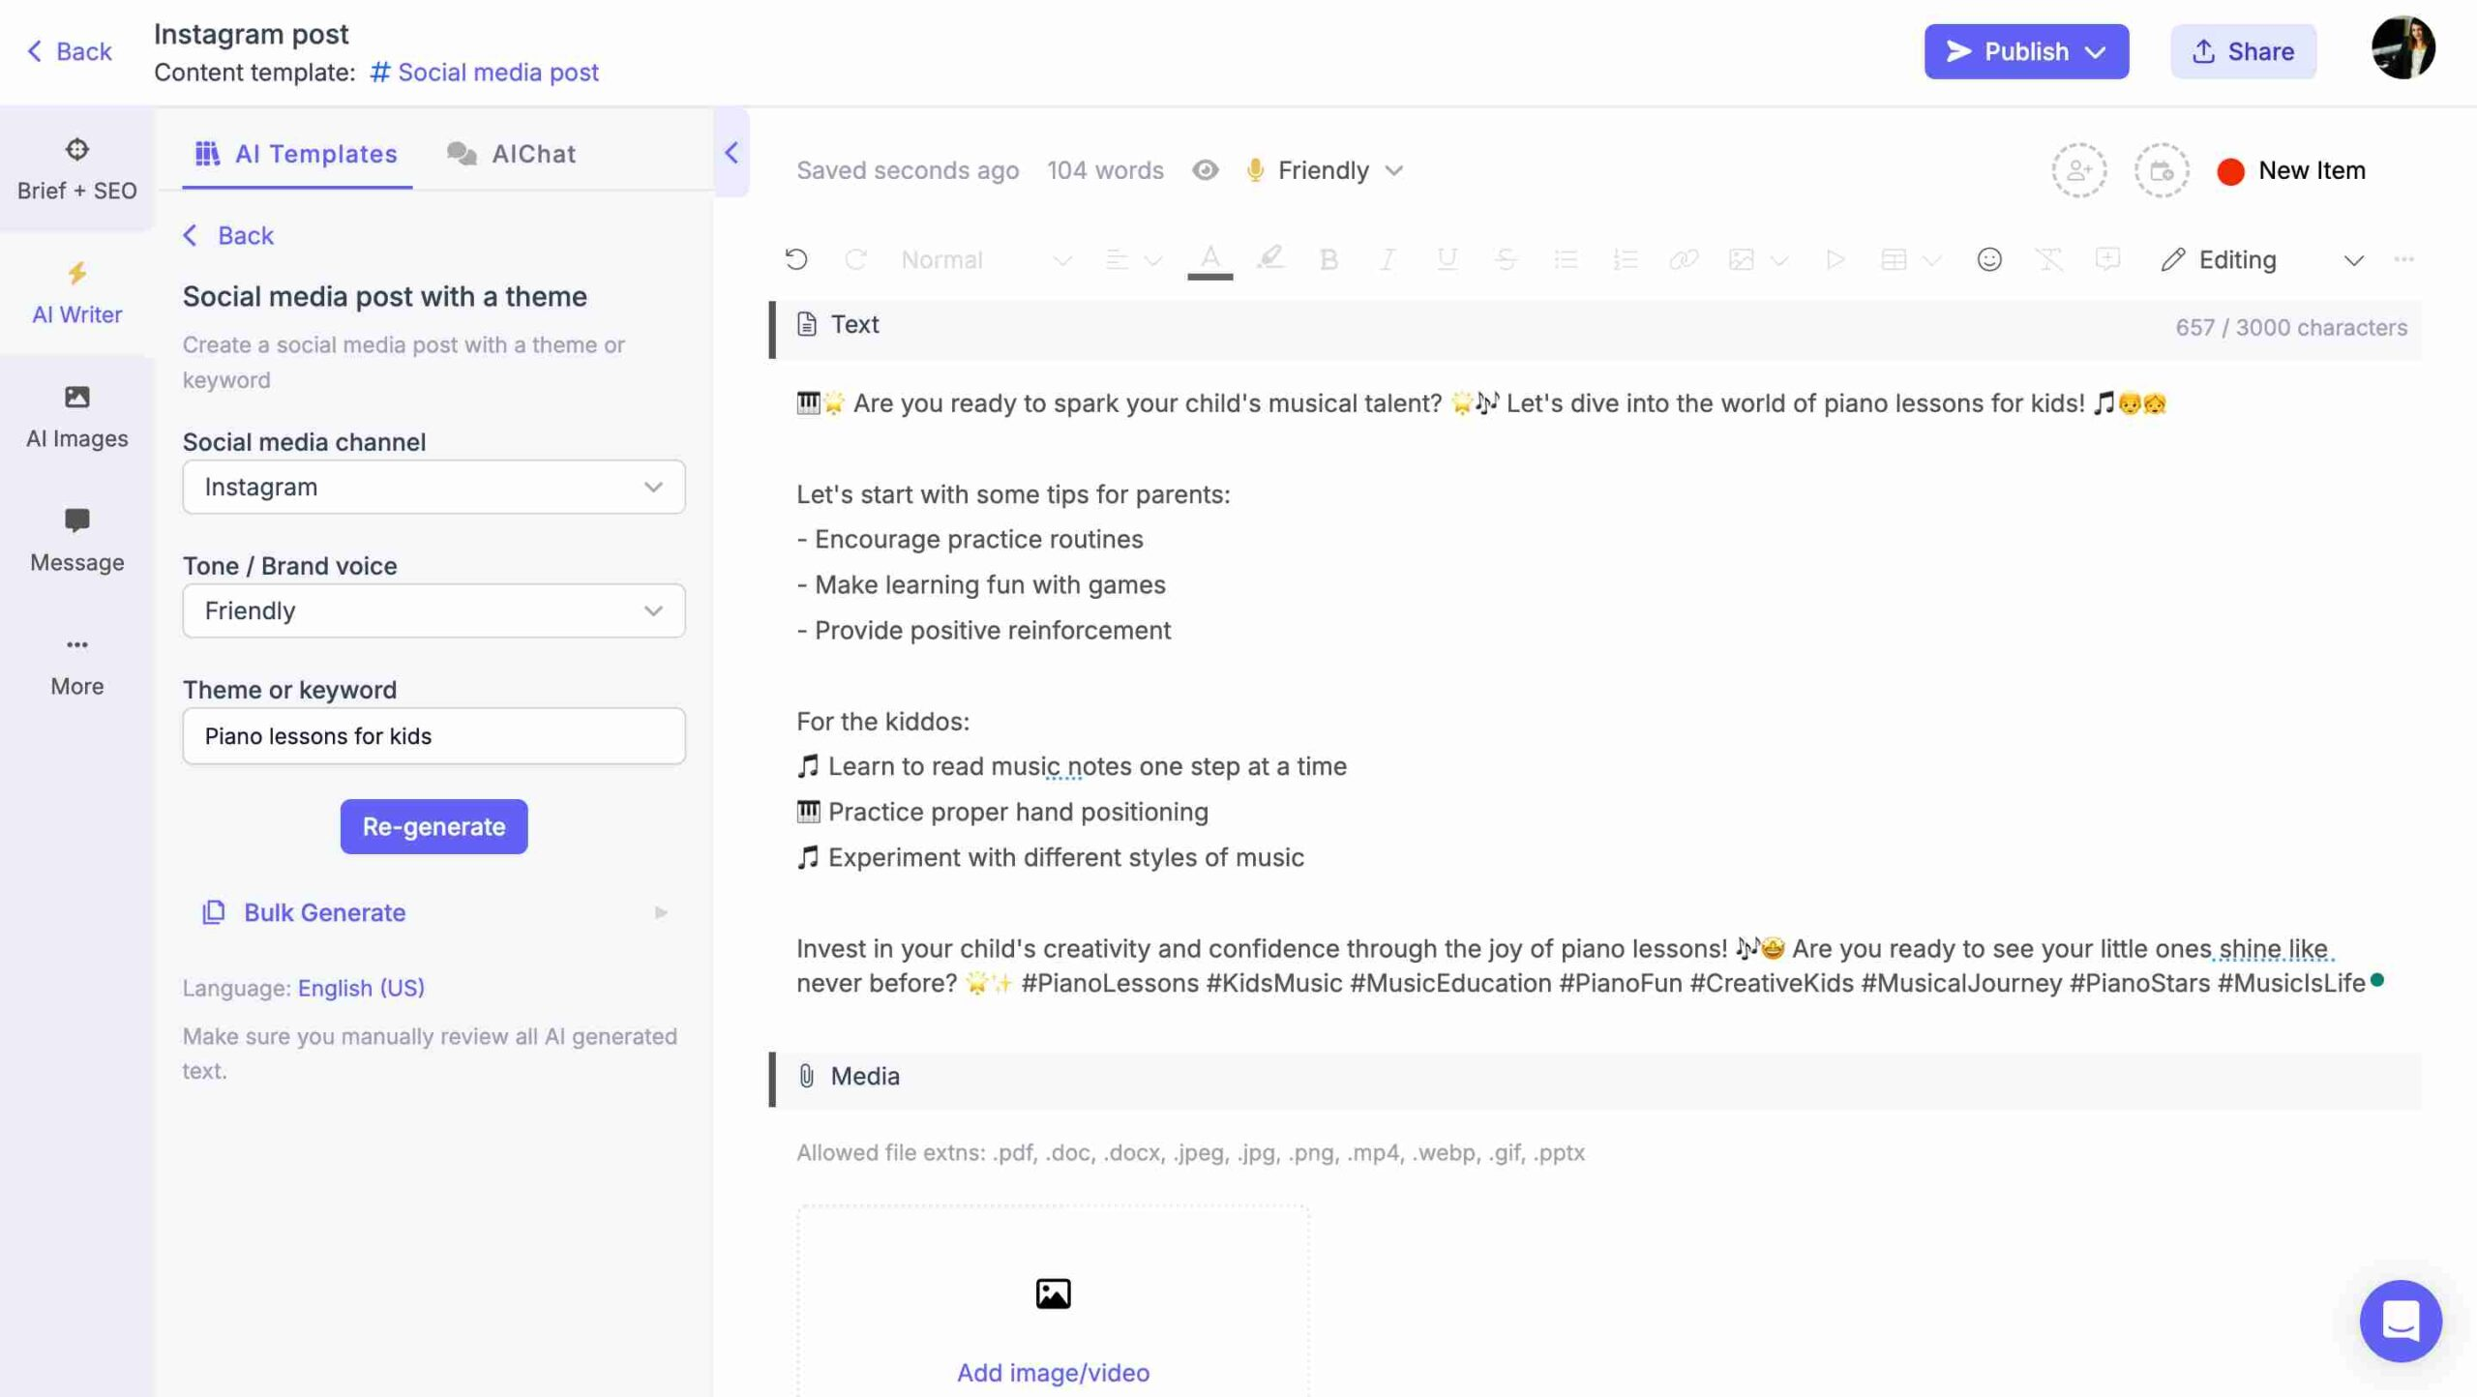Open the emoji picker icon
Viewport: 2477px width, 1397px height.
pyautogui.click(x=1988, y=260)
